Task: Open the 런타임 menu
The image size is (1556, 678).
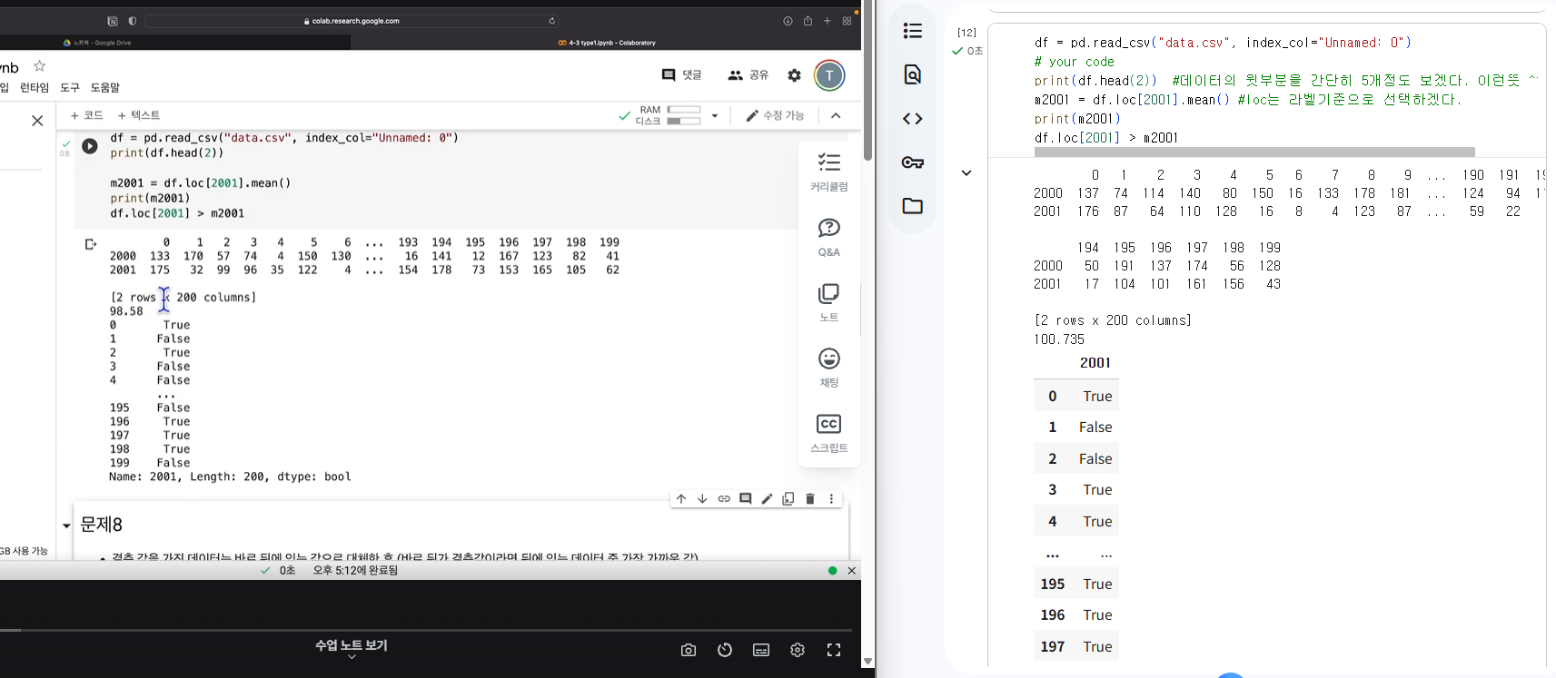Action: click(x=35, y=88)
